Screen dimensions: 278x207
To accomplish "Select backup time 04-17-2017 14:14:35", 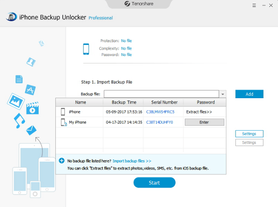I will click(124, 122).
